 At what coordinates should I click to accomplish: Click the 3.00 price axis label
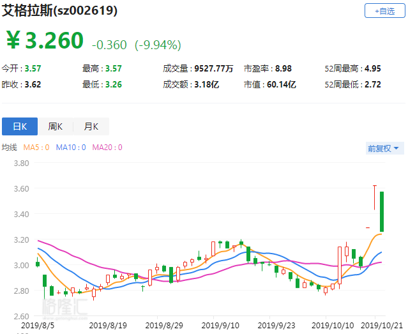(21, 265)
